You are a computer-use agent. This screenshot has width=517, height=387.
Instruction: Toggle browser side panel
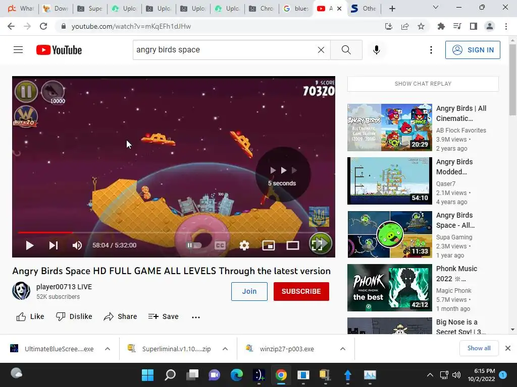coord(474,26)
